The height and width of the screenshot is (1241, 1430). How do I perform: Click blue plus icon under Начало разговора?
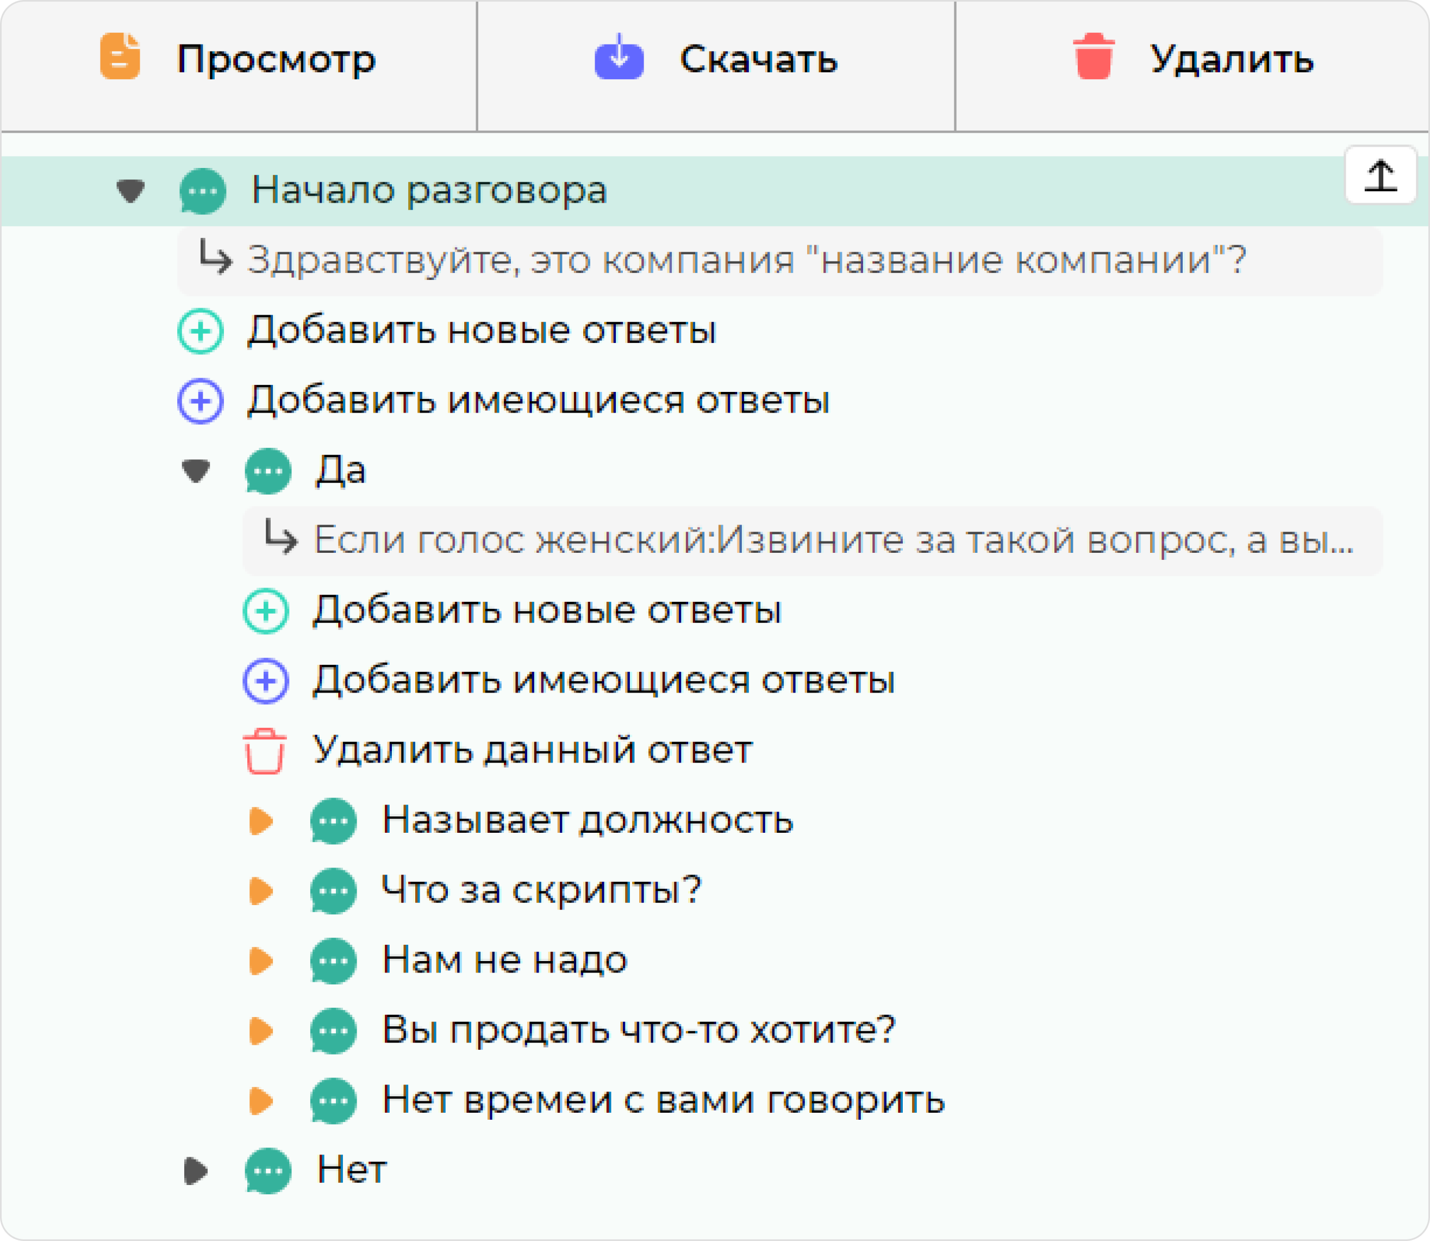point(200,401)
